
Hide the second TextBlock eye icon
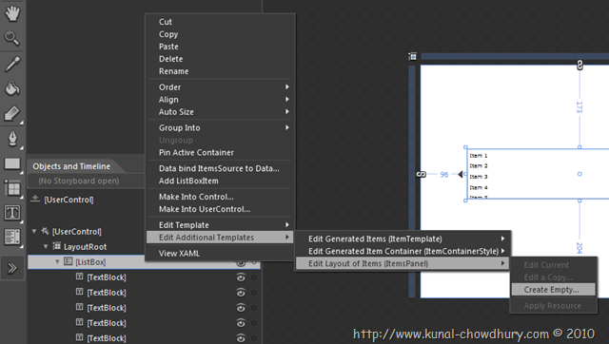point(241,293)
